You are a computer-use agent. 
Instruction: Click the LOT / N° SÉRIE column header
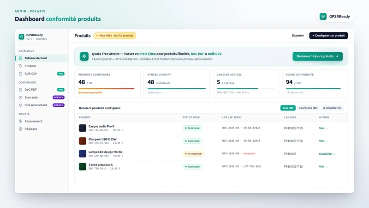232,117
